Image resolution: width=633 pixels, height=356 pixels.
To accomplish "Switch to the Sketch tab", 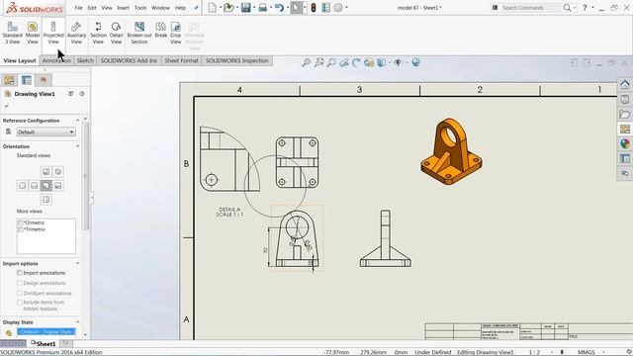I will (x=85, y=60).
